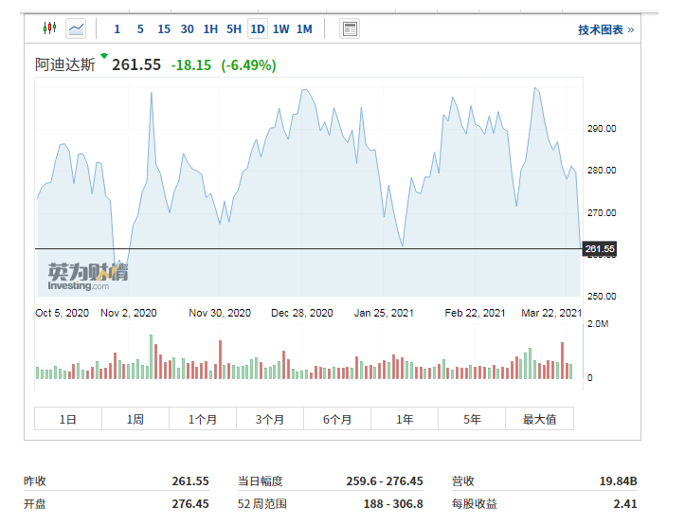Set interval to 30 minutes
Image resolution: width=685 pixels, height=526 pixels.
click(187, 29)
